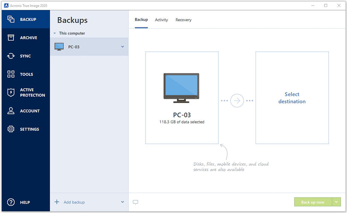Open the comment speech bubble icon

(135, 202)
